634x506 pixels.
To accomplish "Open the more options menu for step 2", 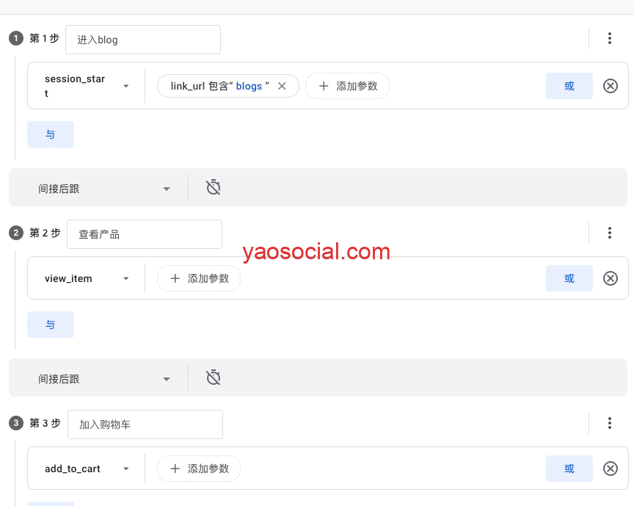I will [609, 234].
